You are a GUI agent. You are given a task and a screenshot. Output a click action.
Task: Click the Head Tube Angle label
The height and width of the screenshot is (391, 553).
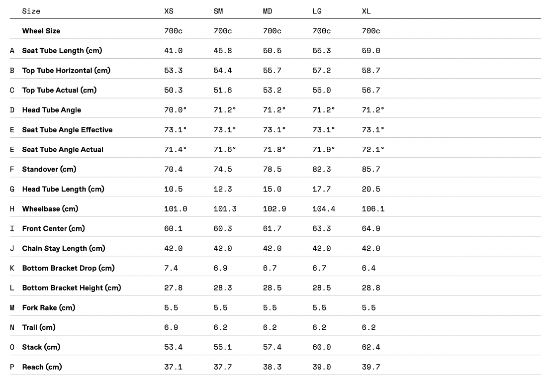point(52,110)
